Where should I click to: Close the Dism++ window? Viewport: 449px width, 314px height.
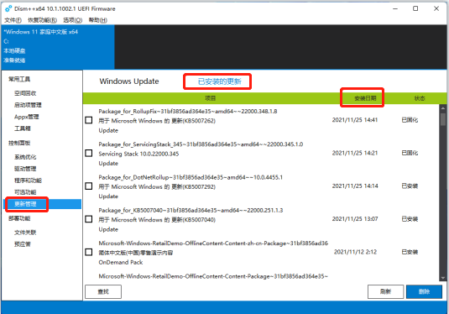pos(436,8)
